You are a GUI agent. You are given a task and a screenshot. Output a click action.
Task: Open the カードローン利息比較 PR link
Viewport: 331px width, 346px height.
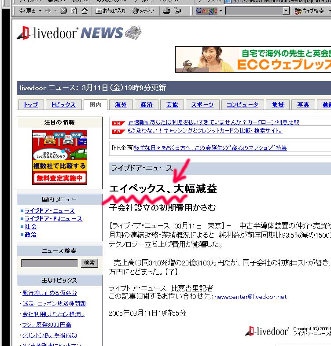213,122
